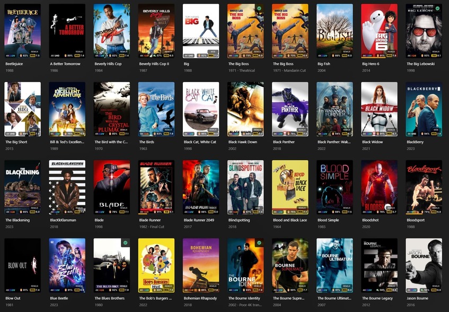
Task: Click the watched checkmark on The Big Boss Theatrical
Action: pos(259,8)
